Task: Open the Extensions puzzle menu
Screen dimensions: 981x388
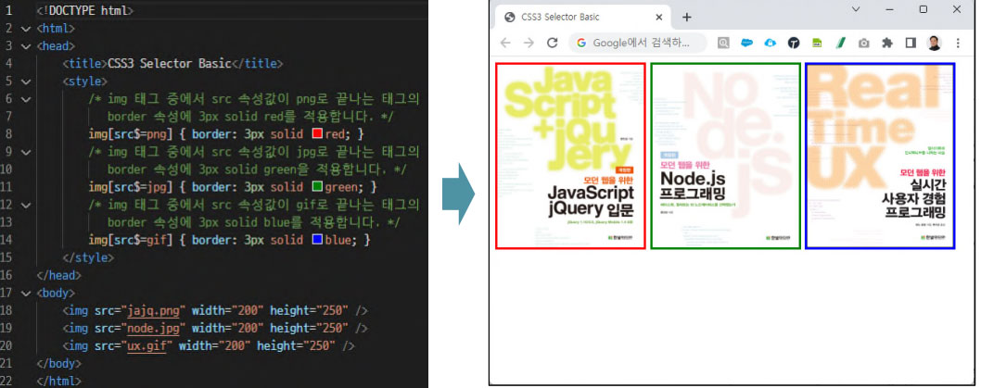Action: click(886, 44)
